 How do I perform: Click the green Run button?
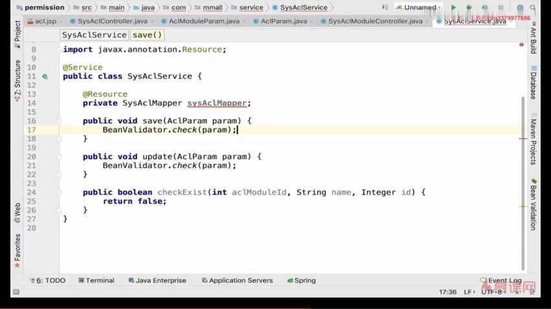click(454, 8)
